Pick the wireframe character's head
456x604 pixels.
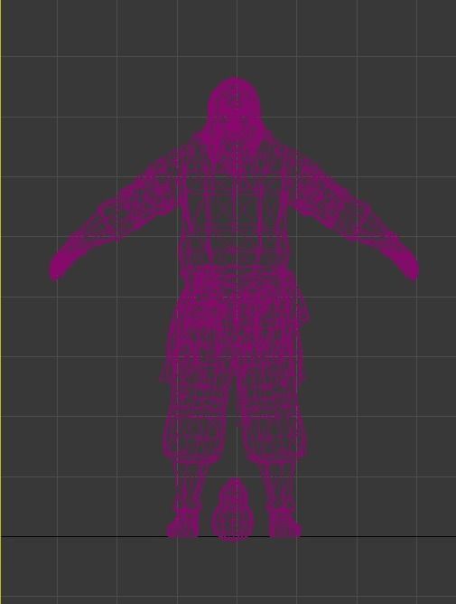[234, 105]
